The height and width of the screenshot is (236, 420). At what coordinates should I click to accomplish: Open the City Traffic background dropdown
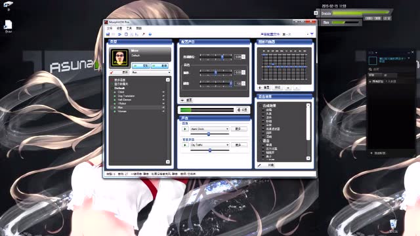click(x=209, y=145)
